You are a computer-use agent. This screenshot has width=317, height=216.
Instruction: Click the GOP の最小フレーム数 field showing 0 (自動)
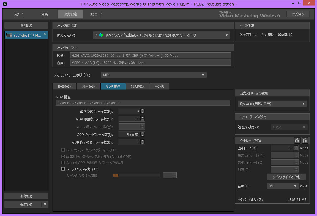pyautogui.click(x=130, y=134)
